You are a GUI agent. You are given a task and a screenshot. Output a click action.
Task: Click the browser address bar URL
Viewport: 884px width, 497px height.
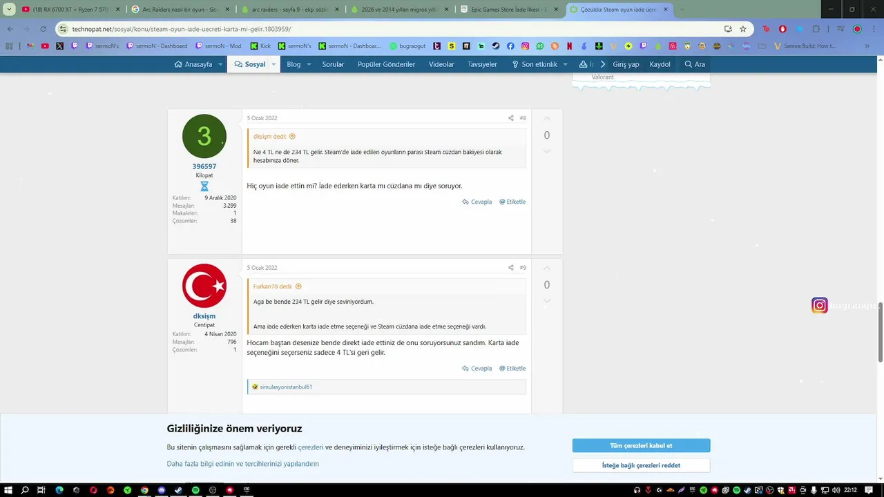point(182,29)
